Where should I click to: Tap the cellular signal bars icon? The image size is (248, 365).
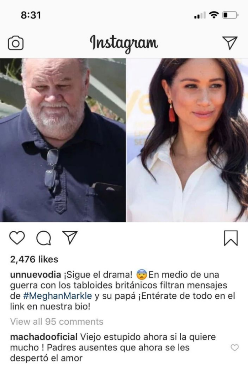[200, 16]
